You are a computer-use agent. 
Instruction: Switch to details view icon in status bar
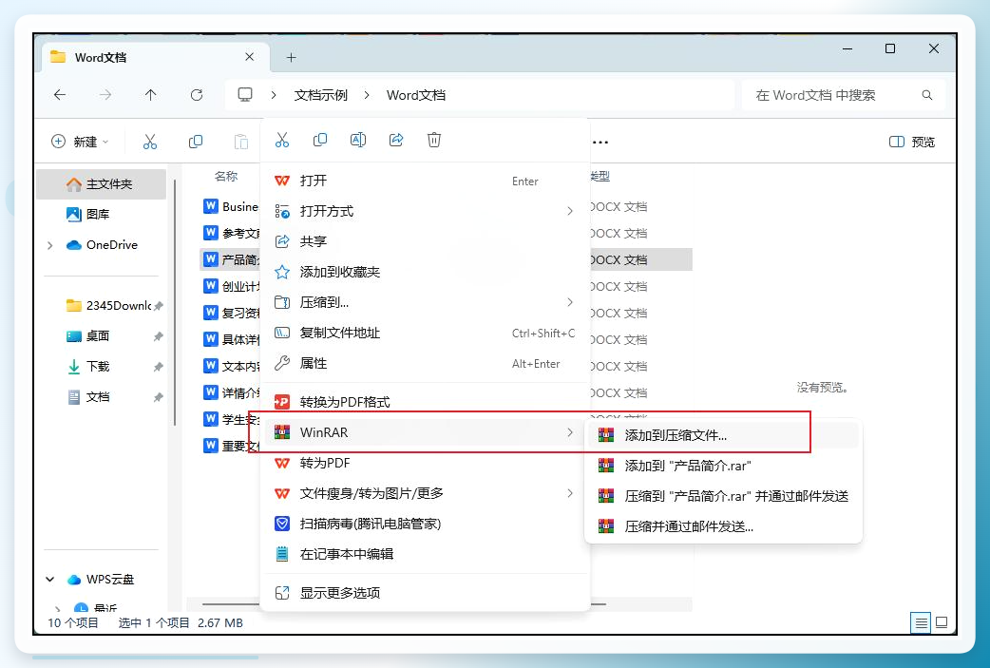tap(922, 623)
